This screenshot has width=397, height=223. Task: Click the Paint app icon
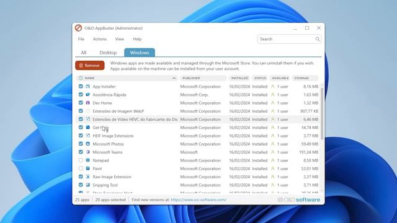click(x=88, y=168)
